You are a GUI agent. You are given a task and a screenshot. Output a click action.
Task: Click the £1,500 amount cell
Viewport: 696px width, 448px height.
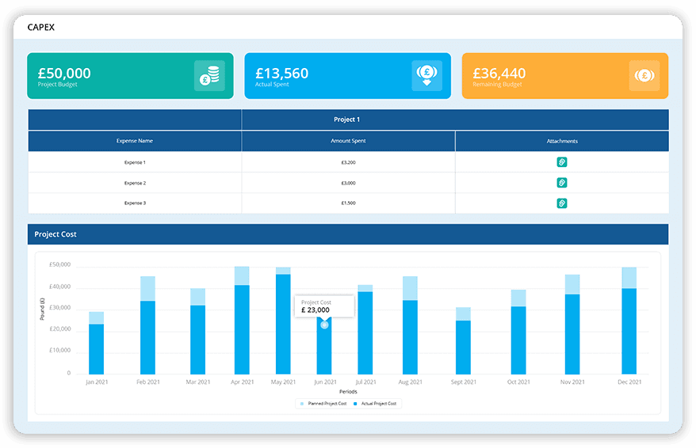tap(349, 203)
